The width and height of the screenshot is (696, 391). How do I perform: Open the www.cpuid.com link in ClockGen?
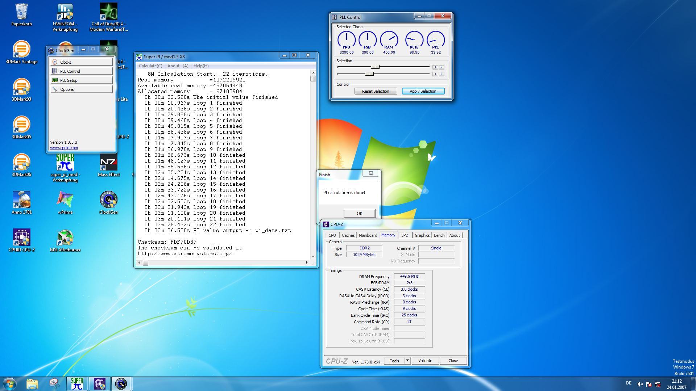coord(64,148)
